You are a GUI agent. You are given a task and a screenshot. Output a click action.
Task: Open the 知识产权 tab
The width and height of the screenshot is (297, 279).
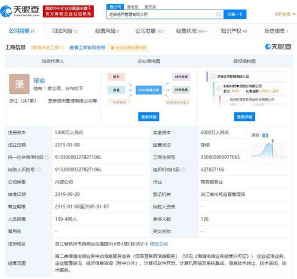tap(234, 31)
